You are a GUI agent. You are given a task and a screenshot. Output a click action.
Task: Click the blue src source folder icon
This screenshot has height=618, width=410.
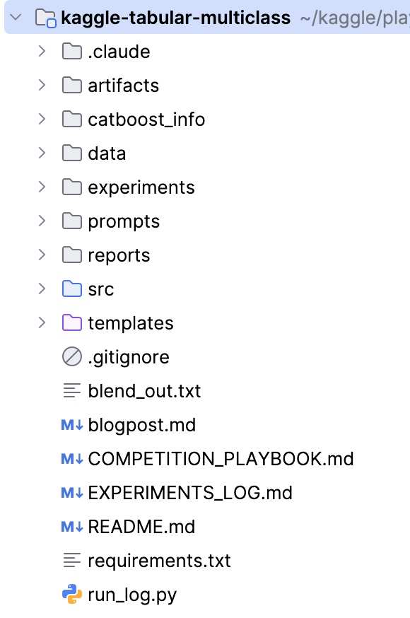(x=72, y=289)
